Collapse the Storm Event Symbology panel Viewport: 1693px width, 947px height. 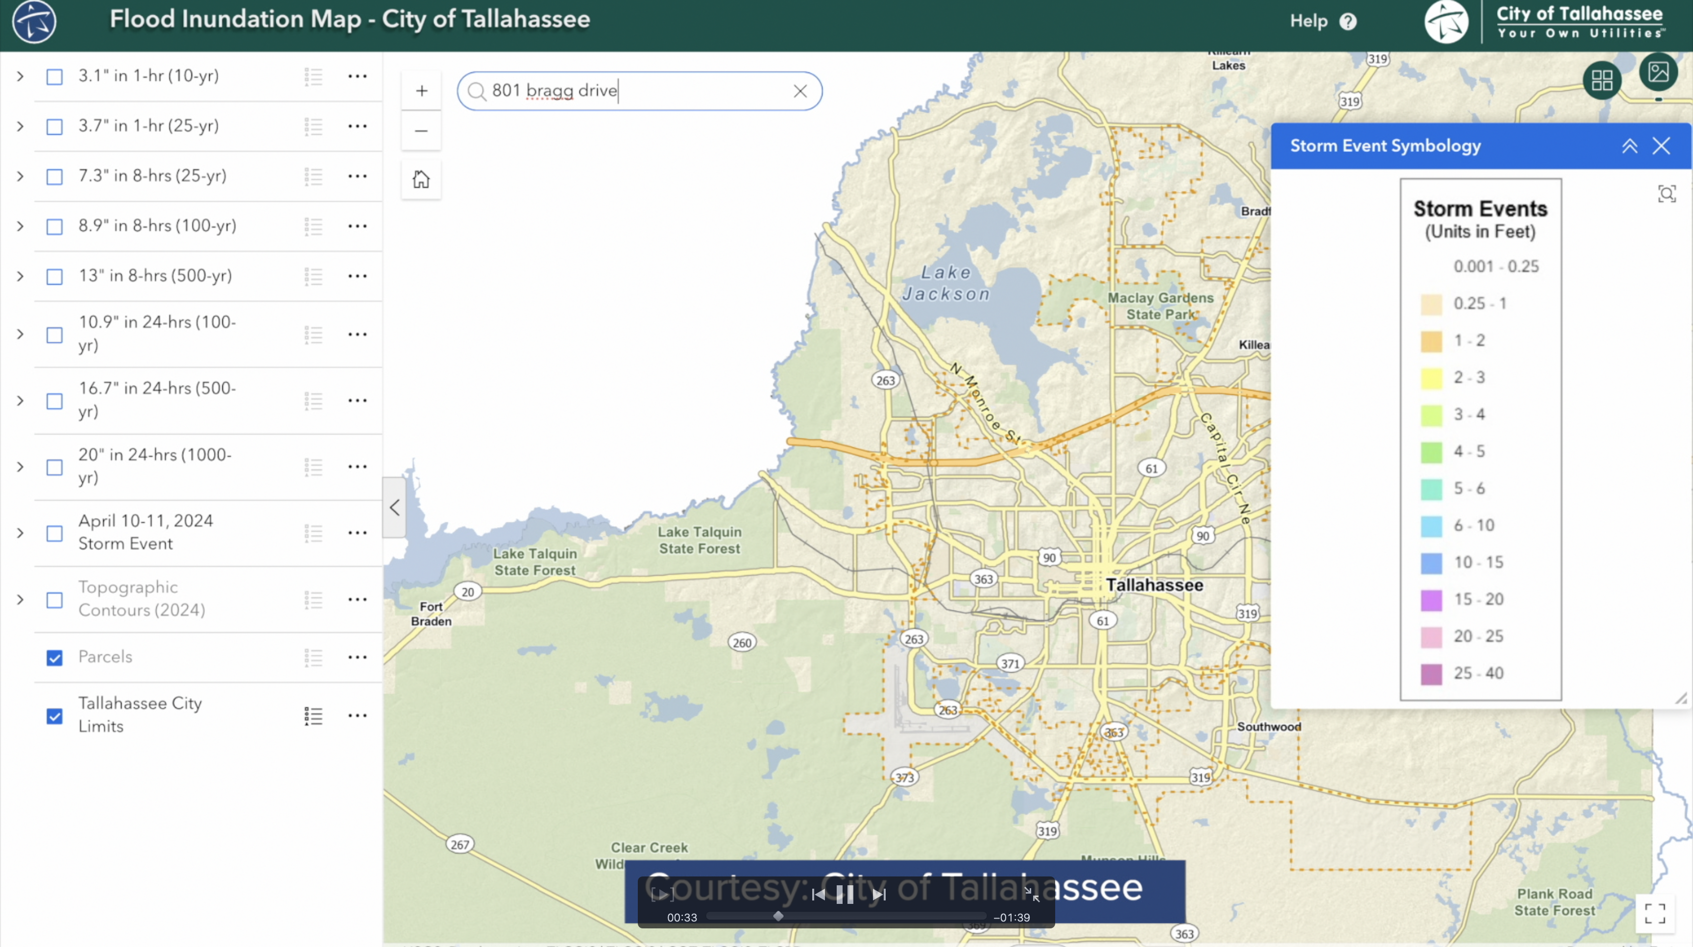coord(1629,146)
